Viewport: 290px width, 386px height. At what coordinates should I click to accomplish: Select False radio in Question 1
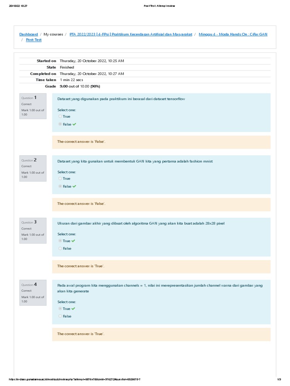tap(60, 124)
